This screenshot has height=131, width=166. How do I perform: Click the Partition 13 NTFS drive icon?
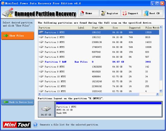pos(41,91)
